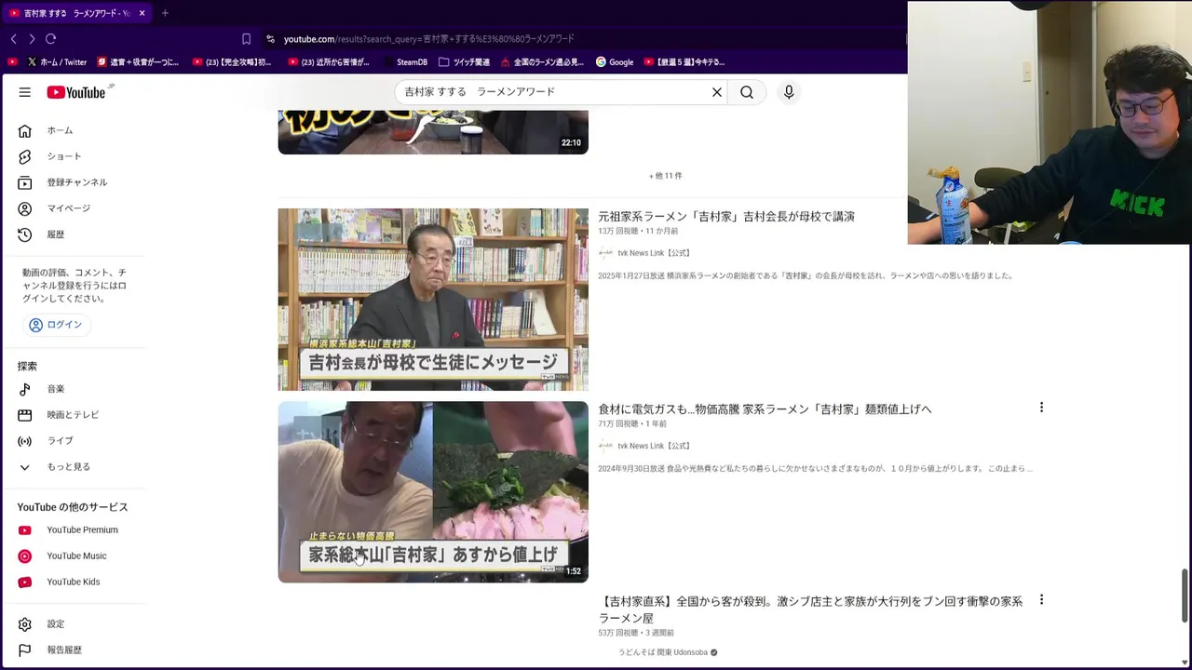Open the options menu for 【吉村家直系】video
The width and height of the screenshot is (1192, 670).
tap(1041, 600)
